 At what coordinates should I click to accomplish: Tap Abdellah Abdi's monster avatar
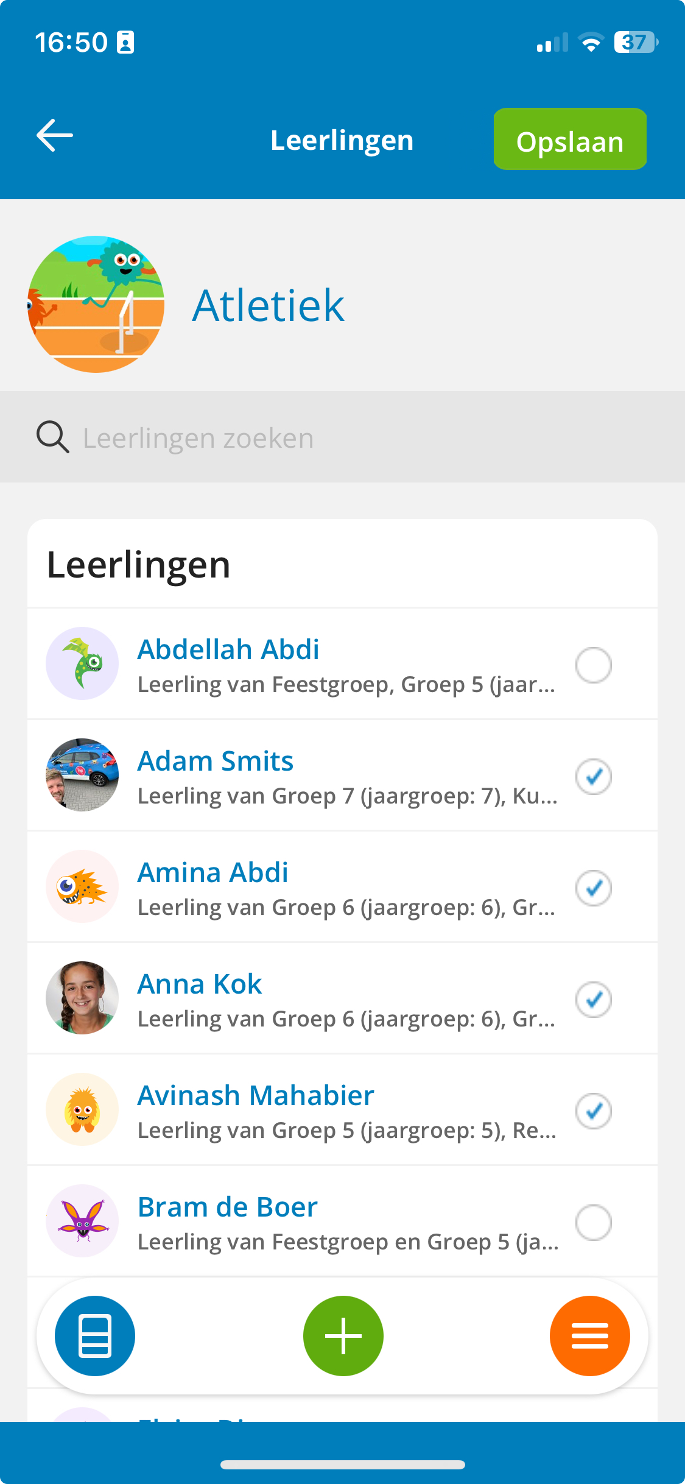82,663
